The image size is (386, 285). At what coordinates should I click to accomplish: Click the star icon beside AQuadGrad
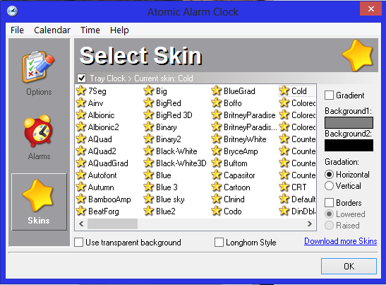pyautogui.click(x=80, y=163)
